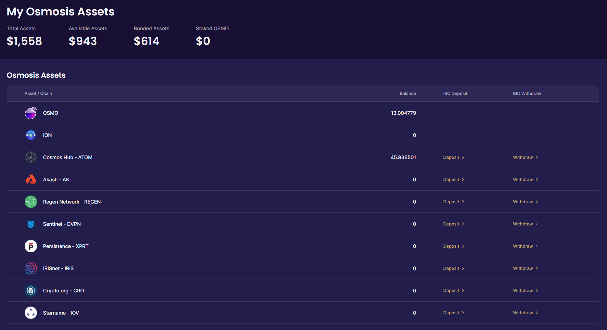607x330 pixels.
Task: Withdraw ATOM to Cosmos Hub
Action: [525, 157]
